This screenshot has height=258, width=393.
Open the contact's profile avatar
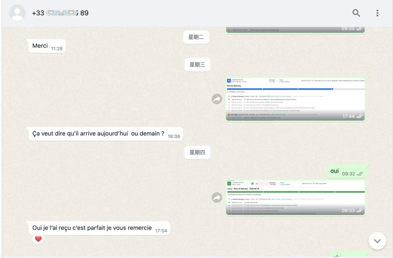(17, 13)
